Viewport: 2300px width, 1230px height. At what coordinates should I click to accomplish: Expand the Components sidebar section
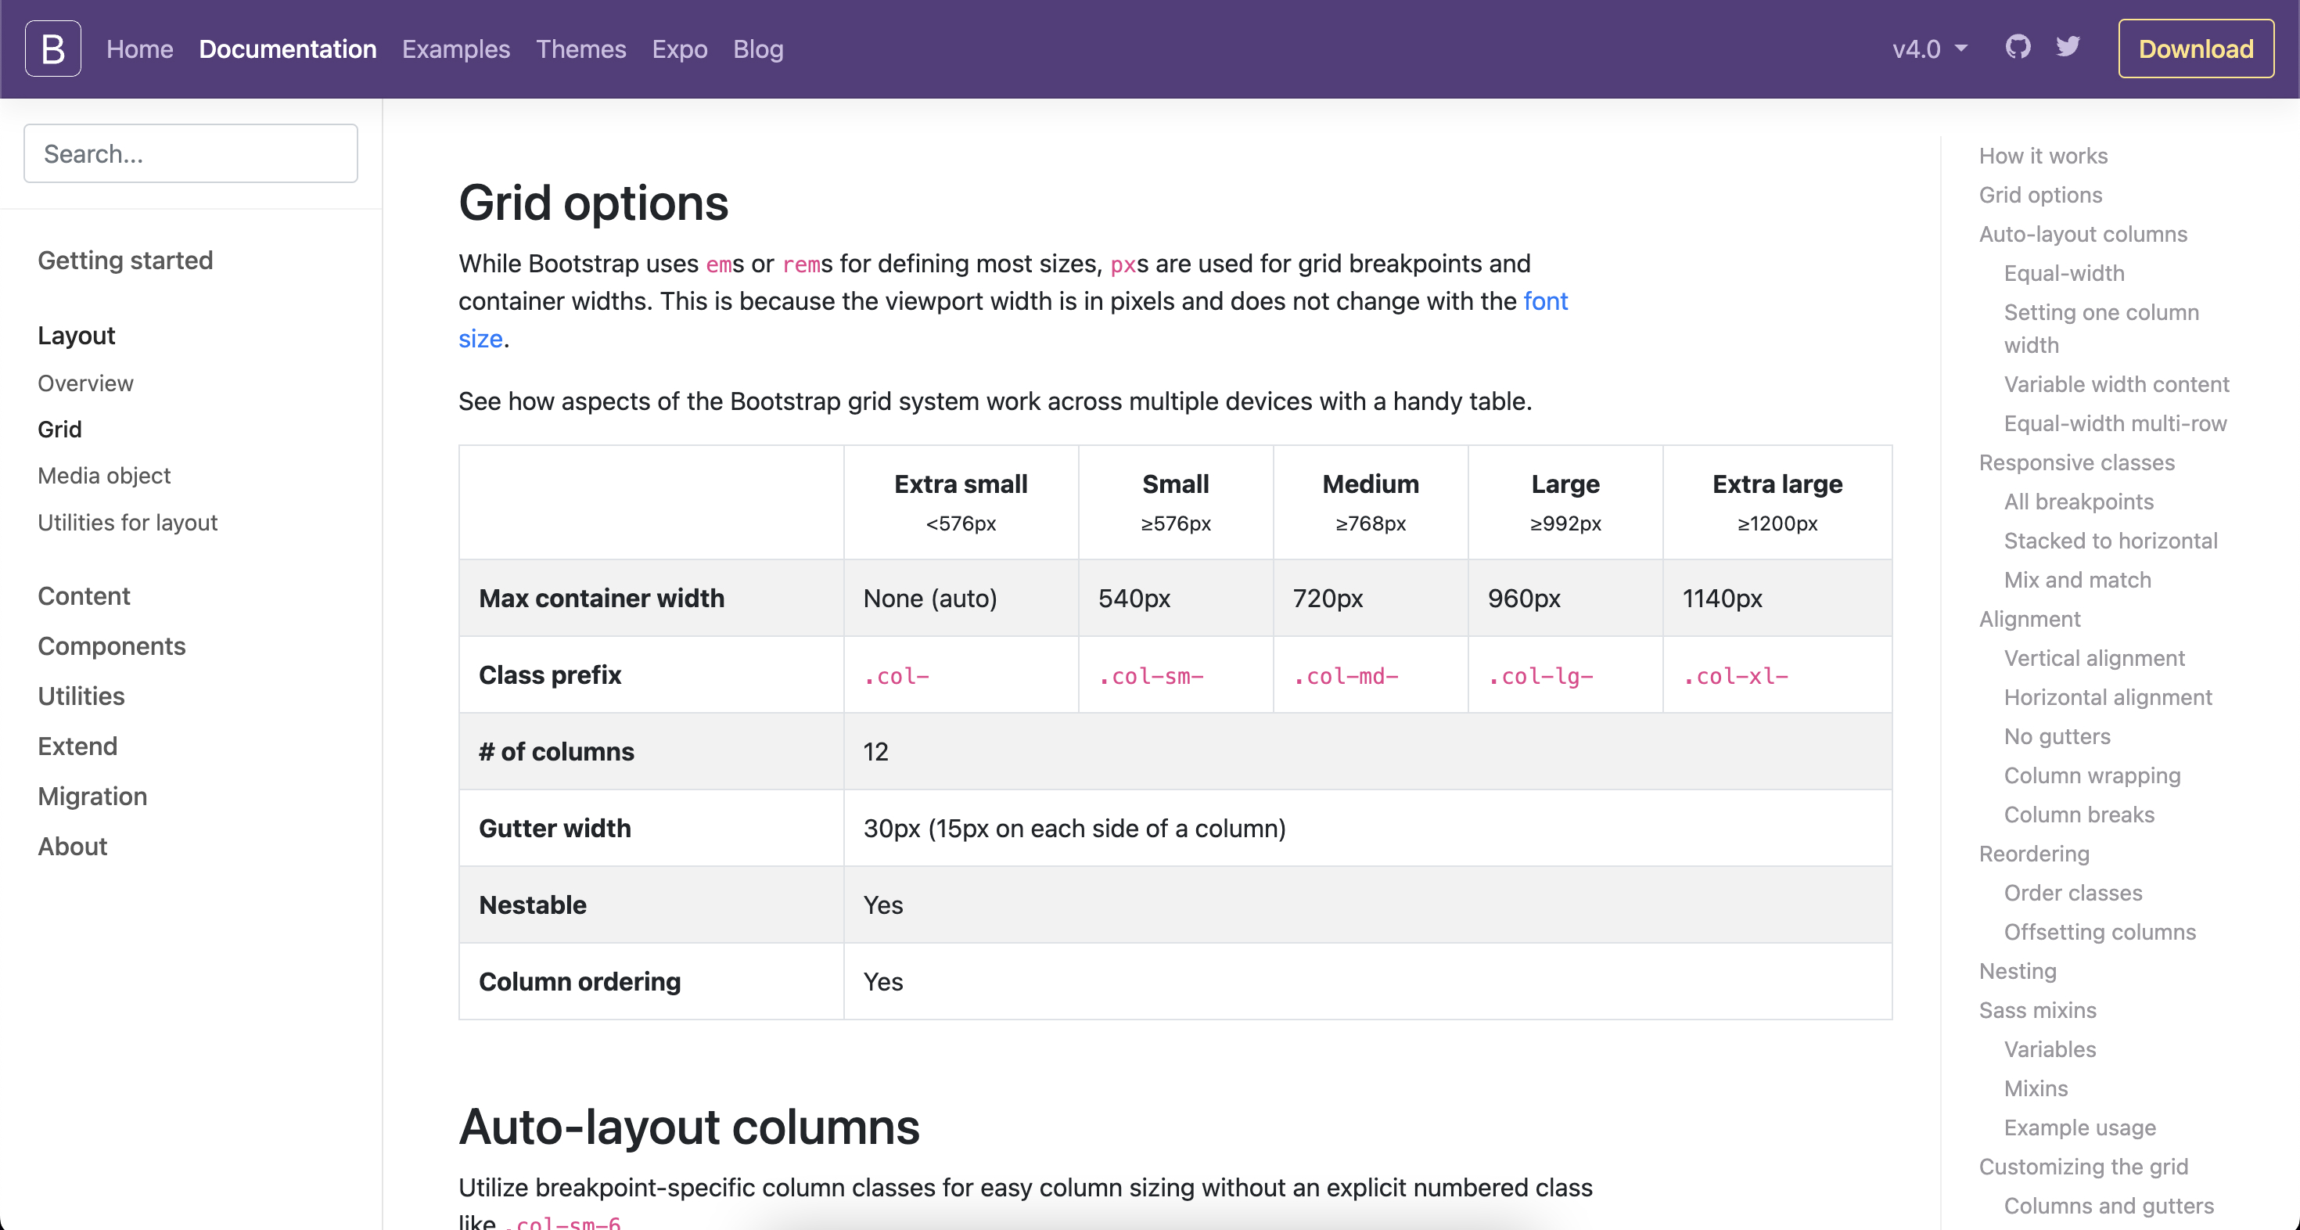point(112,646)
